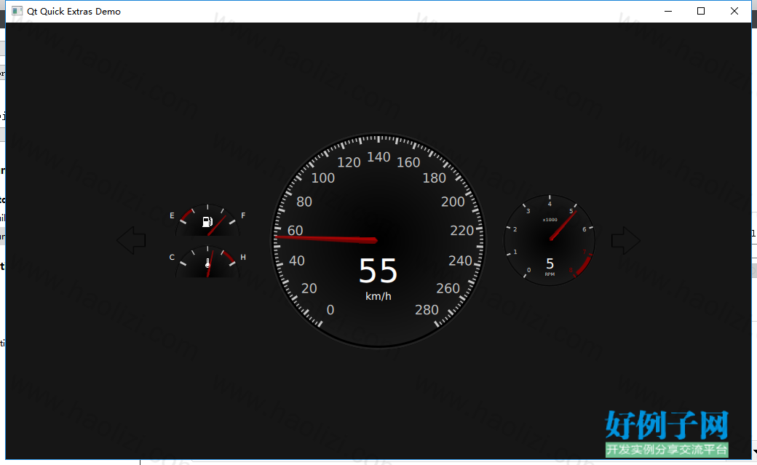Image resolution: width=757 pixels, height=465 pixels.
Task: Click the left turn signal arrow
Action: coord(131,240)
